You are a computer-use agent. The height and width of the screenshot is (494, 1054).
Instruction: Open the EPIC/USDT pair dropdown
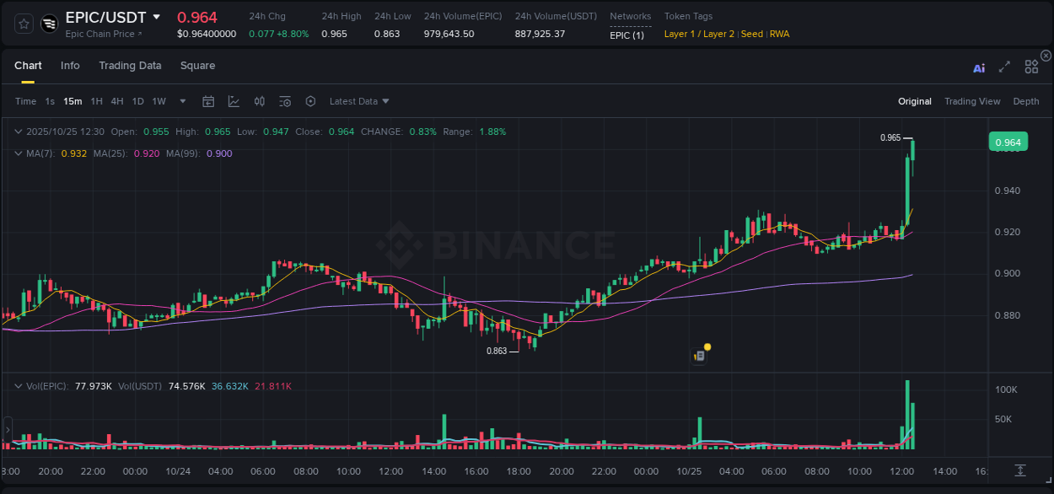click(x=157, y=17)
